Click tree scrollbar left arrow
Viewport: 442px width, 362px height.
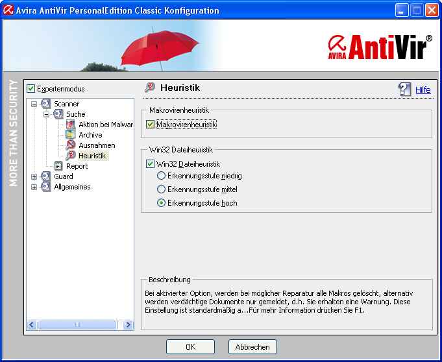(31, 325)
